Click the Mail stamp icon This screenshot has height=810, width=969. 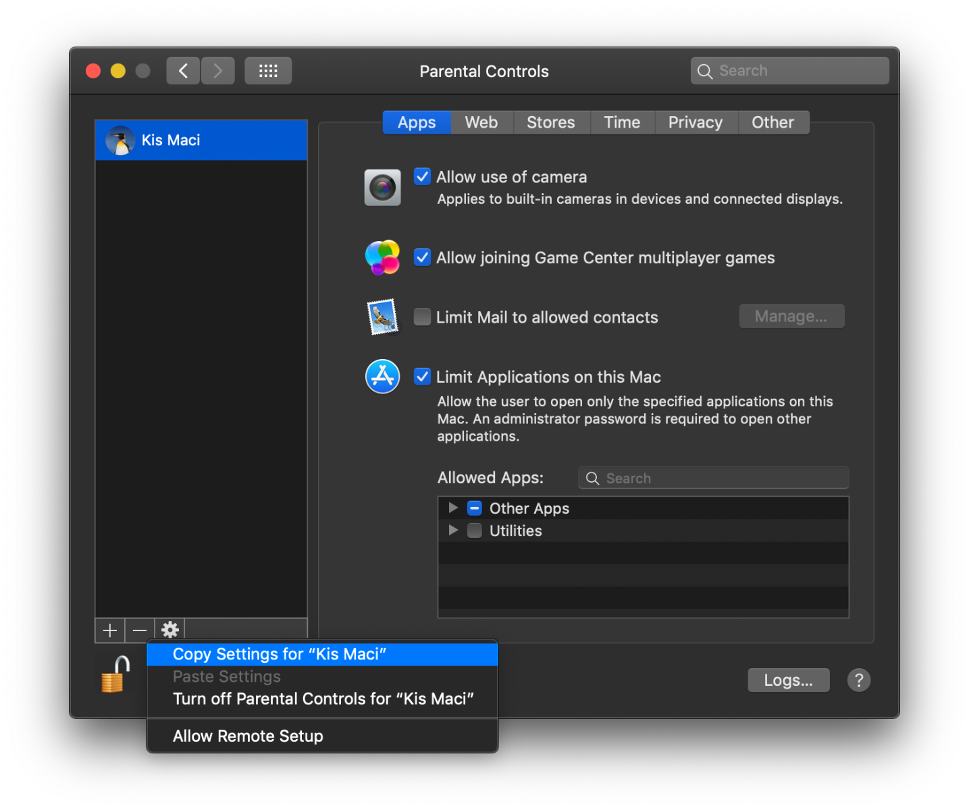pyautogui.click(x=383, y=317)
